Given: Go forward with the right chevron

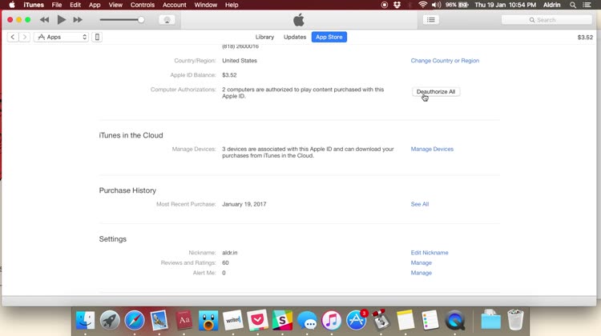Looking at the screenshot, I should click(x=25, y=37).
